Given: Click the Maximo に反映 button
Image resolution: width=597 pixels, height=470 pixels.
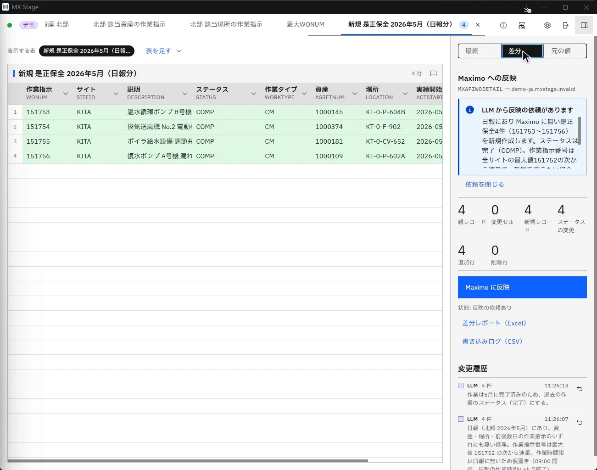Looking at the screenshot, I should [522, 287].
